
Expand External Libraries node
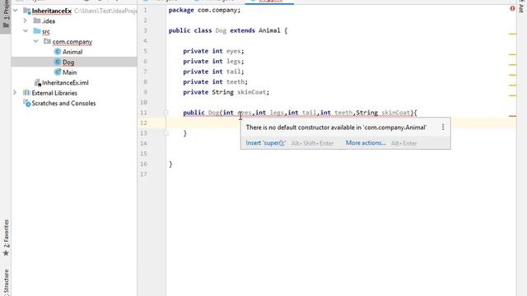(x=15, y=93)
